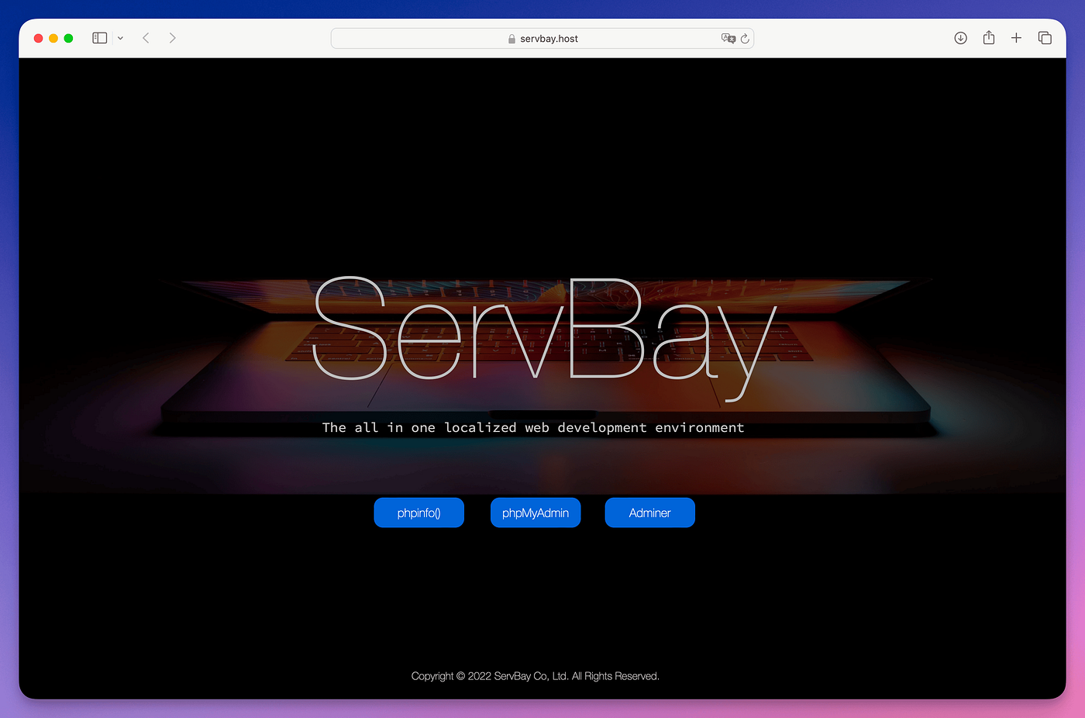
Task: Open the Share icon
Action: pyautogui.click(x=989, y=37)
